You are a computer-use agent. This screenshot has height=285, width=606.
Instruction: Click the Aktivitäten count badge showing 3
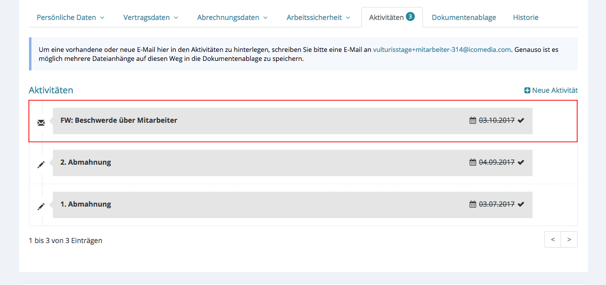click(410, 16)
